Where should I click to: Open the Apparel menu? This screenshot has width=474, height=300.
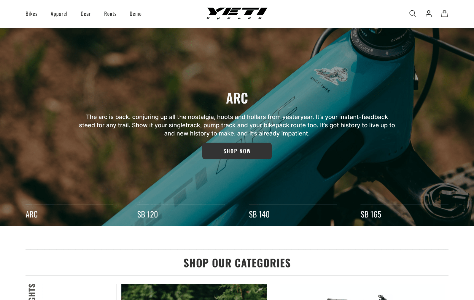59,14
